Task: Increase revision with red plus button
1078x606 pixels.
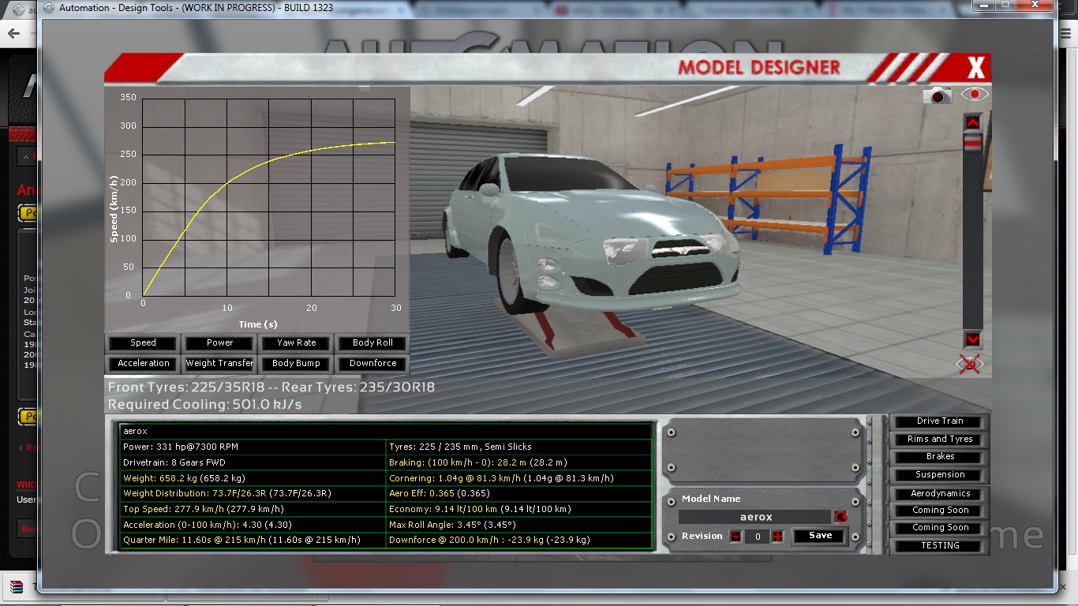Action: (x=777, y=537)
